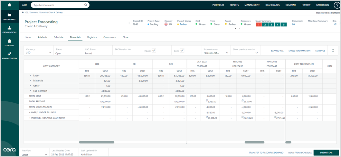Switch to the Artefacts tab

tap(43, 37)
